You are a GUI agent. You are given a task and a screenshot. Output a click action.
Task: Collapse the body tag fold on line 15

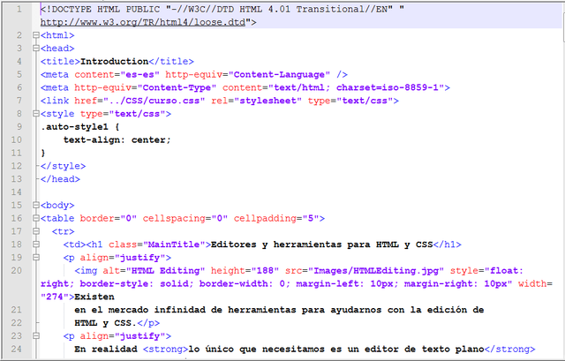35,206
